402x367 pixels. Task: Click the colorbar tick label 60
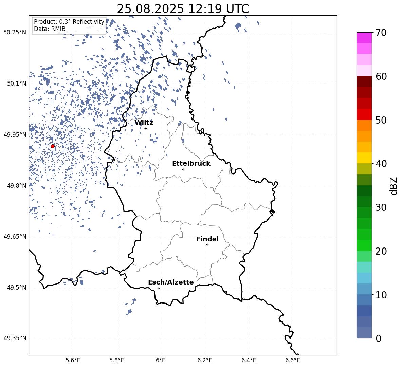[381, 76]
